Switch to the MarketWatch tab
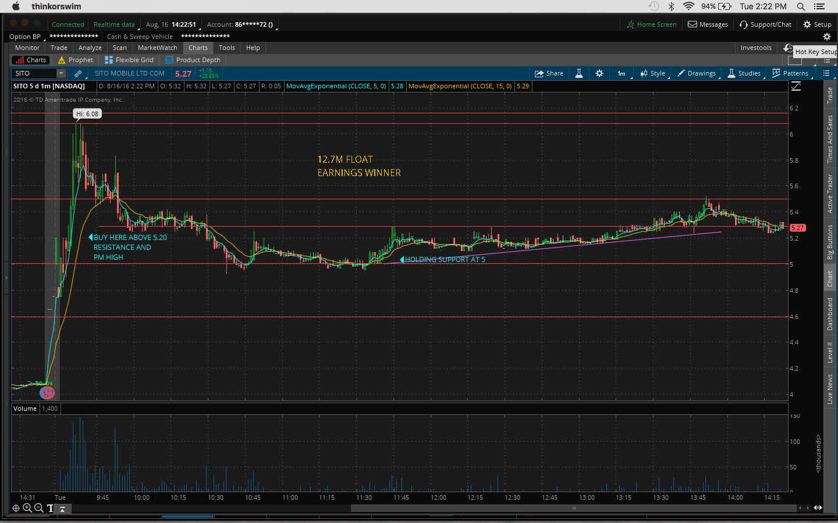The height and width of the screenshot is (523, 838). 157,48
